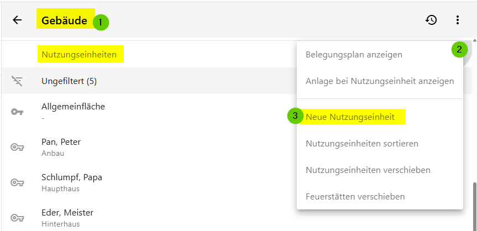Click the key icon next to Allgemeinfläche
This screenshot has width=477, height=231.
pos(17,112)
